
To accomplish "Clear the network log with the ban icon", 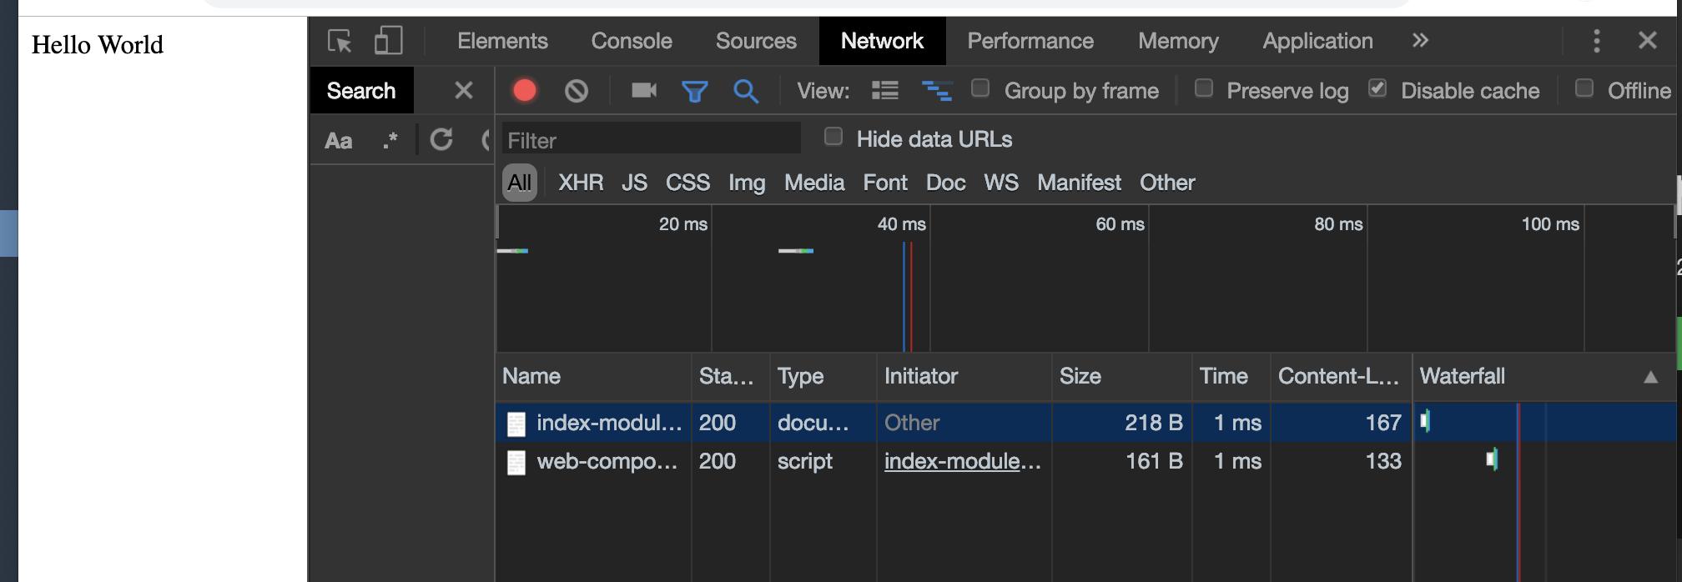I will [x=577, y=90].
